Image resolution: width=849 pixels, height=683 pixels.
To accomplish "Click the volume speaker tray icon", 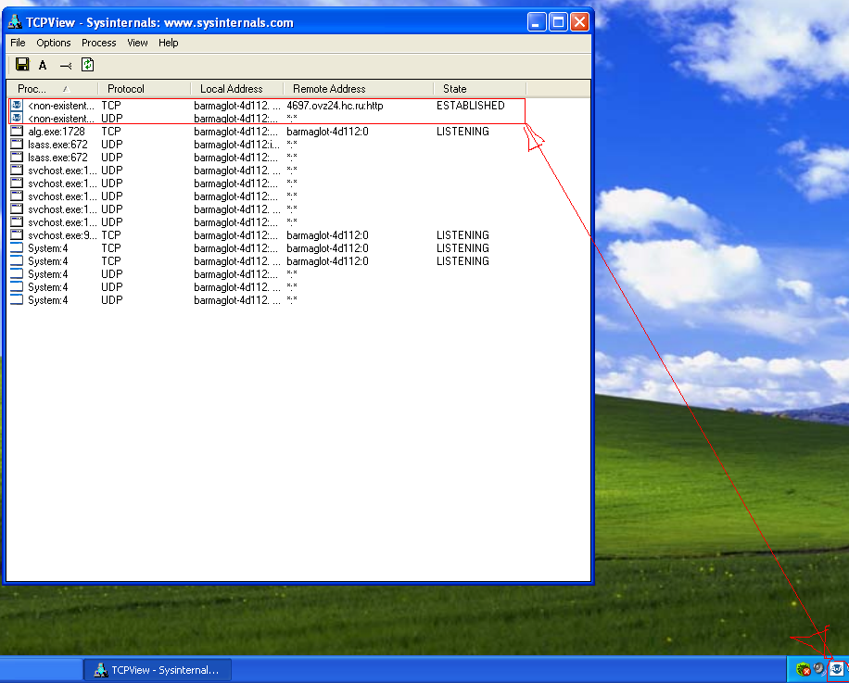I will [819, 669].
